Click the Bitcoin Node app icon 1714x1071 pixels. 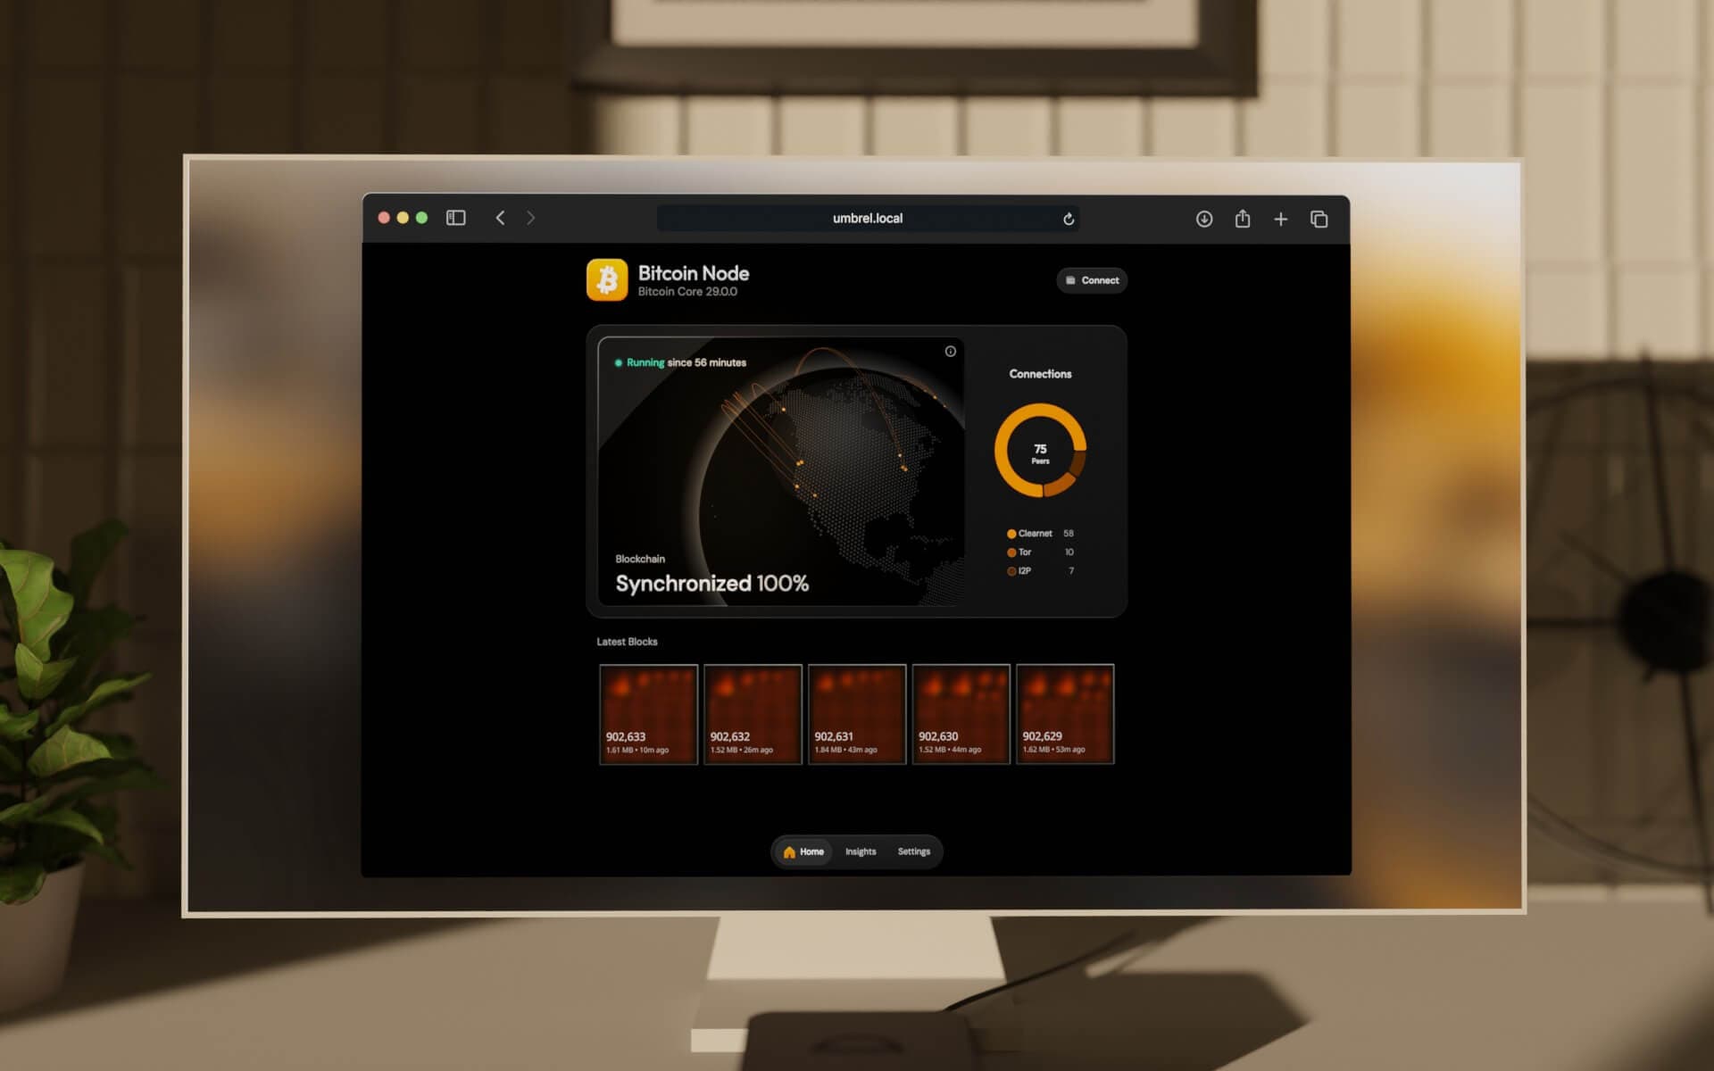point(607,280)
